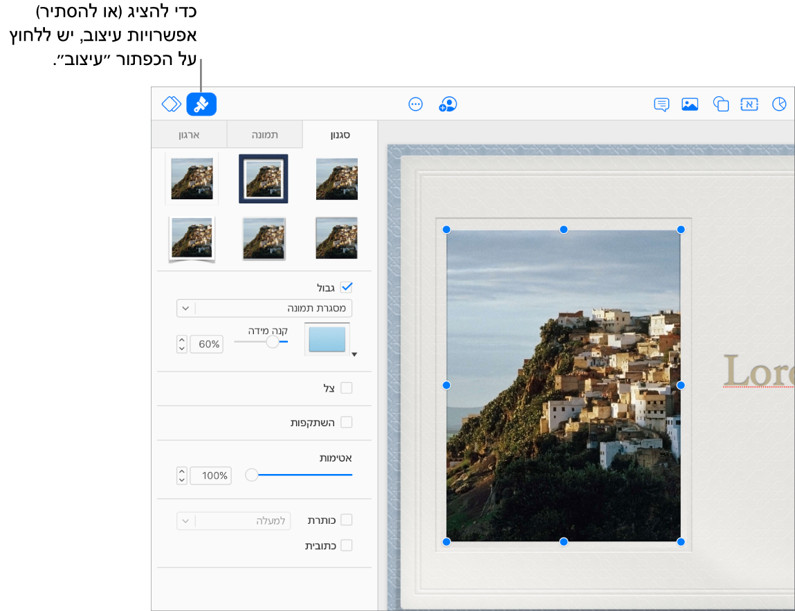Open the animate diamond icon
Image resolution: width=795 pixels, height=611 pixels.
point(171,104)
